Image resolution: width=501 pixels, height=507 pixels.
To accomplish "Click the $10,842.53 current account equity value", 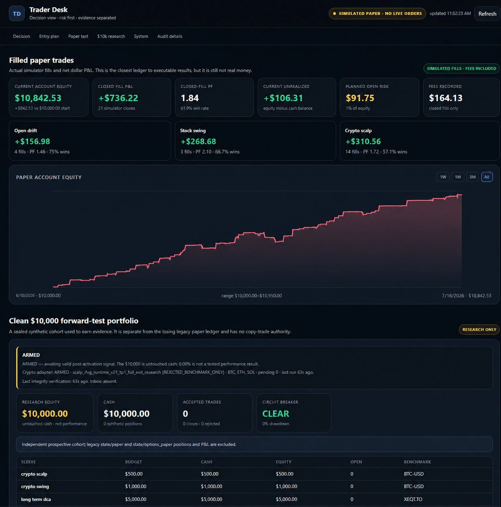I will click(x=38, y=98).
